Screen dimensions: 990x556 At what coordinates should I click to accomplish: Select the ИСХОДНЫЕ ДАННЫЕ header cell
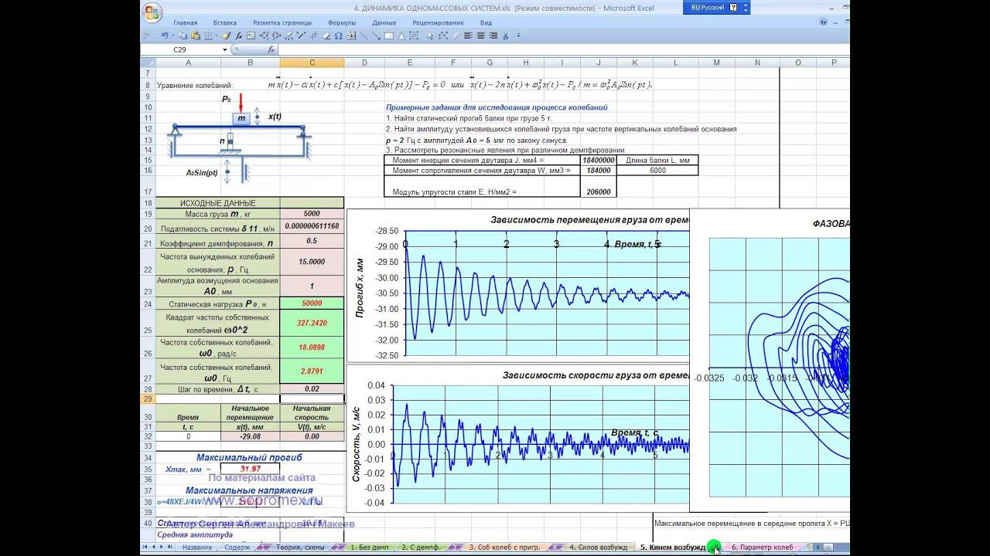(x=218, y=203)
